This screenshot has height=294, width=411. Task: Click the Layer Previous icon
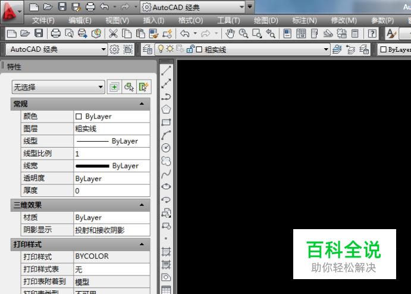pyautogui.click(x=351, y=49)
